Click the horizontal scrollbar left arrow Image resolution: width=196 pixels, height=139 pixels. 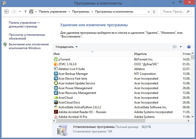coord(54,121)
